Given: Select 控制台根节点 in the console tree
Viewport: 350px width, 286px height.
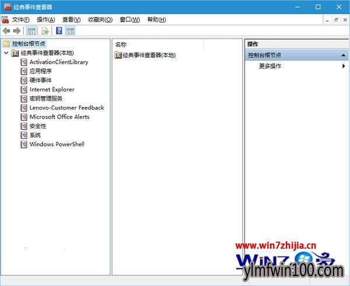Looking at the screenshot, I should tap(29, 44).
